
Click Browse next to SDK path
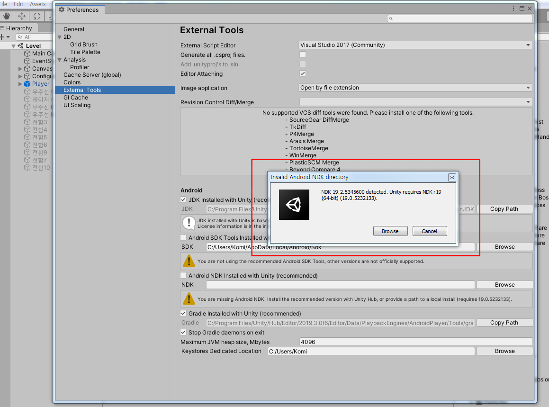pyautogui.click(x=504, y=247)
